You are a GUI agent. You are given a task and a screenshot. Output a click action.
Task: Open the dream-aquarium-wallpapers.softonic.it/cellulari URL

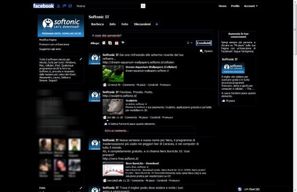[138, 62]
